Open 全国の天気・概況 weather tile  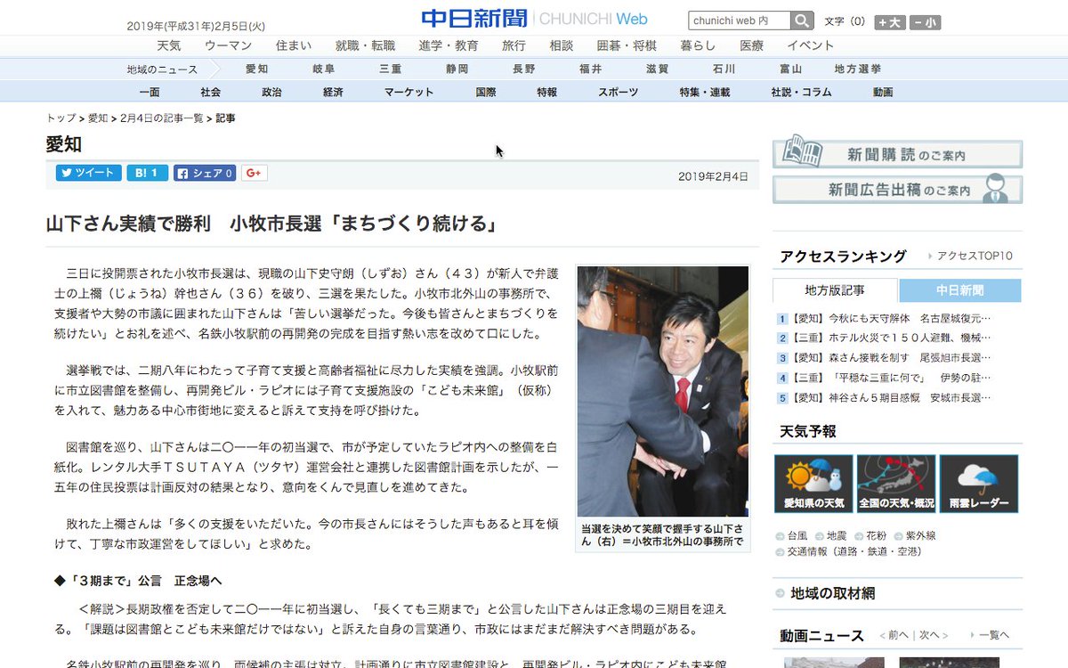coord(896,484)
